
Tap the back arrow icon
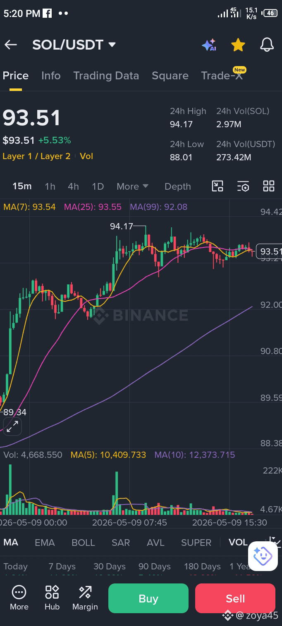click(11, 45)
